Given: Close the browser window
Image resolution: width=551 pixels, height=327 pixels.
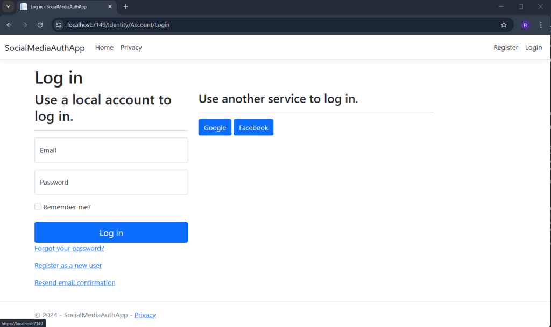Looking at the screenshot, I should (x=540, y=6).
